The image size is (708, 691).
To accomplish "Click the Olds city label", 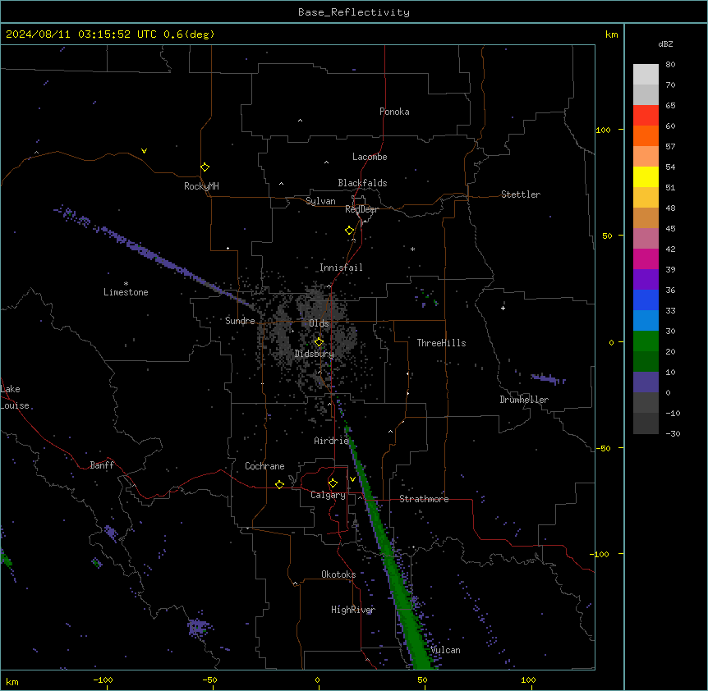I will 319,323.
